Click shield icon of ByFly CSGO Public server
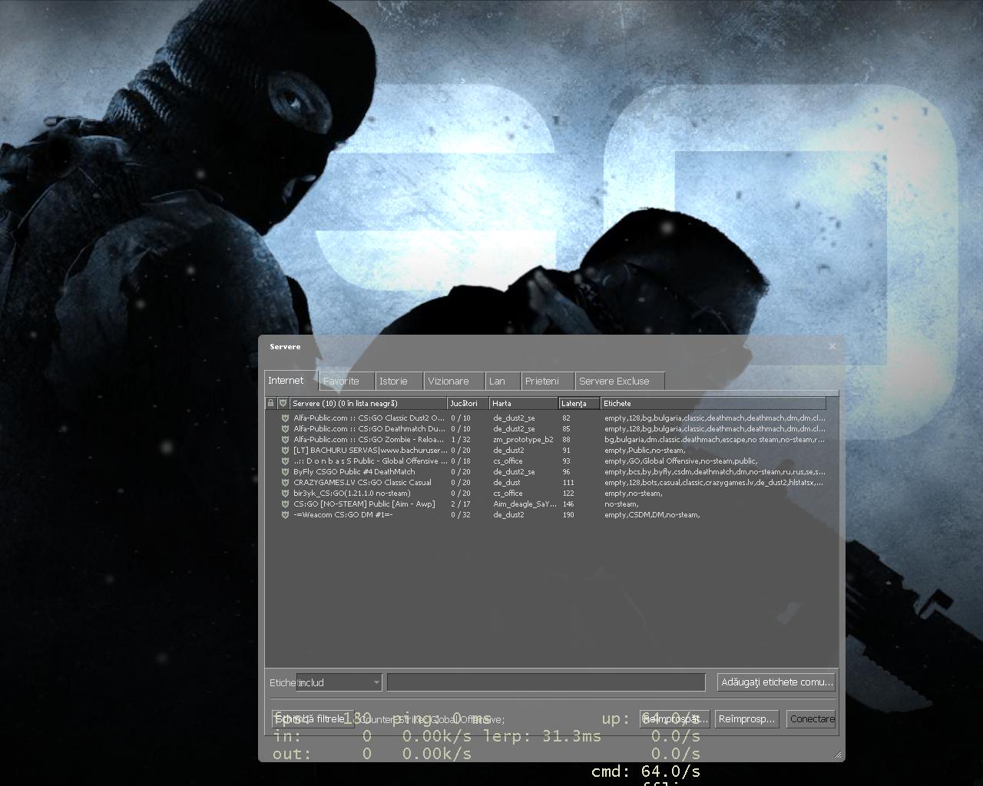 tap(285, 472)
